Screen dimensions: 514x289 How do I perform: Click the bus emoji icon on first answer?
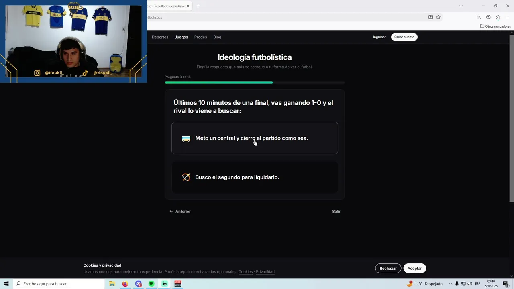point(186,138)
